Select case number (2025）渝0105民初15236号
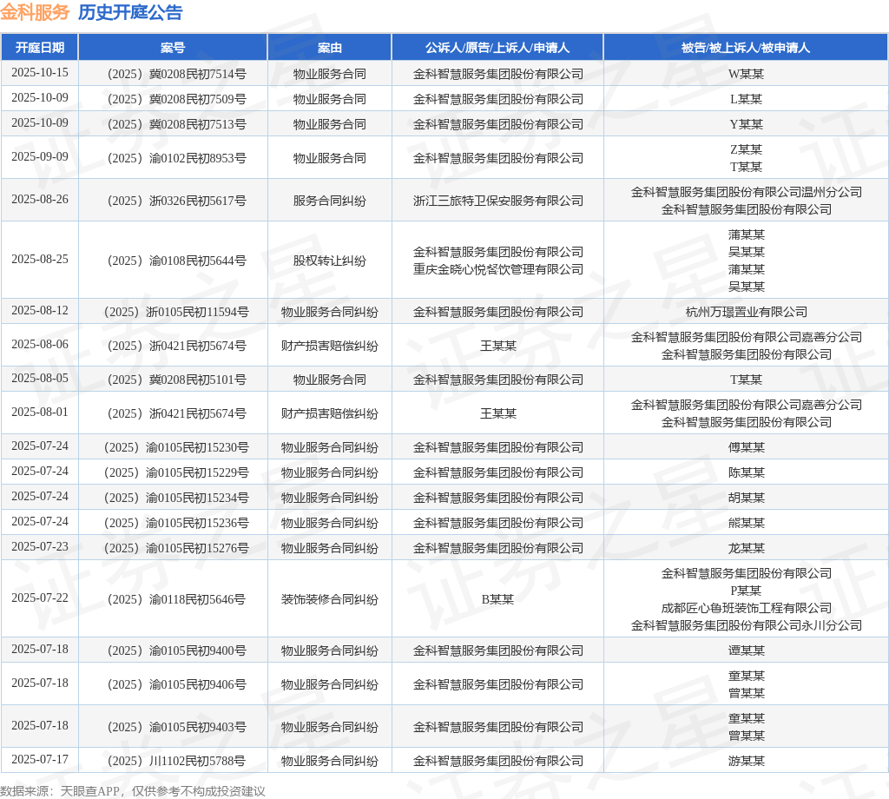Screen dimensions: 889x799 176,523
